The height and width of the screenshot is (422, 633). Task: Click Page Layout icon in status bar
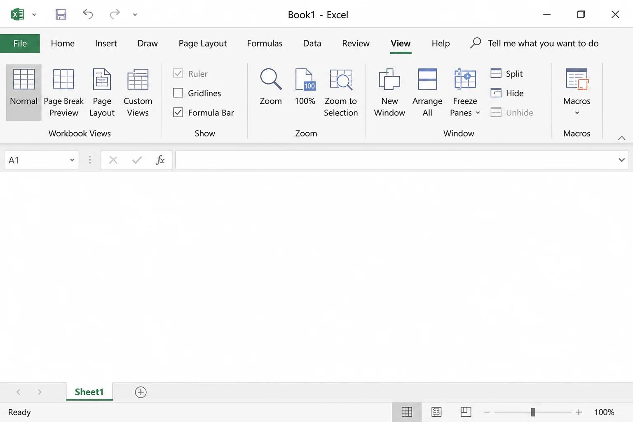tap(436, 412)
